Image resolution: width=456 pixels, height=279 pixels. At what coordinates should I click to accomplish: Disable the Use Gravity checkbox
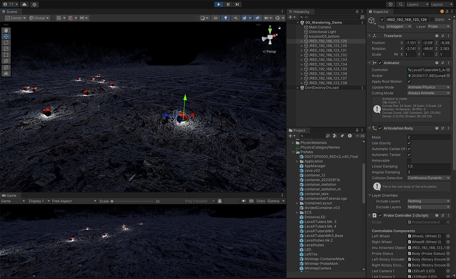(x=409, y=143)
